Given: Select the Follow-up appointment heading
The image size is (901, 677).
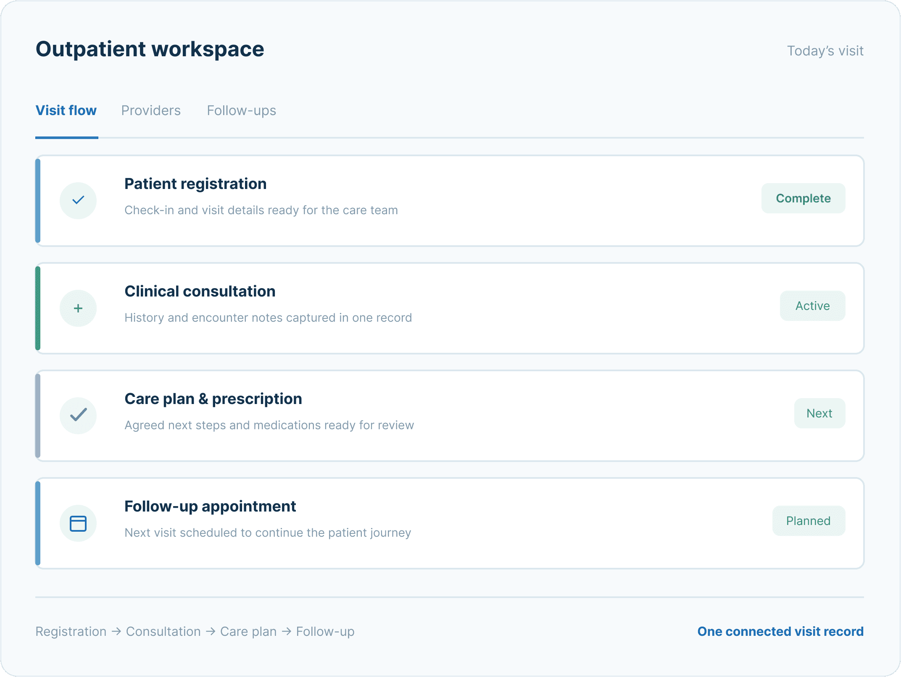Looking at the screenshot, I should [210, 506].
